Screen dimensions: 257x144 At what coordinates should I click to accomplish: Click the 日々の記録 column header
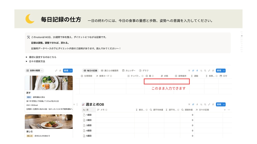coord(202,110)
